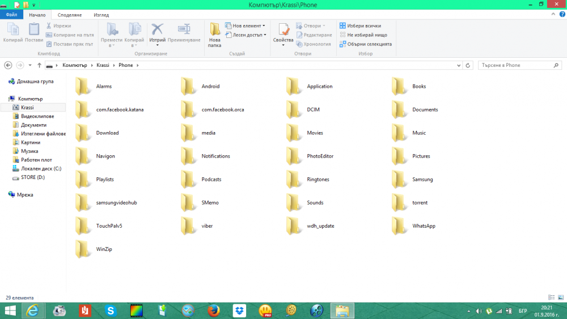The image size is (567, 319).
Task: Switch to details view in status bar
Action: (x=552, y=297)
